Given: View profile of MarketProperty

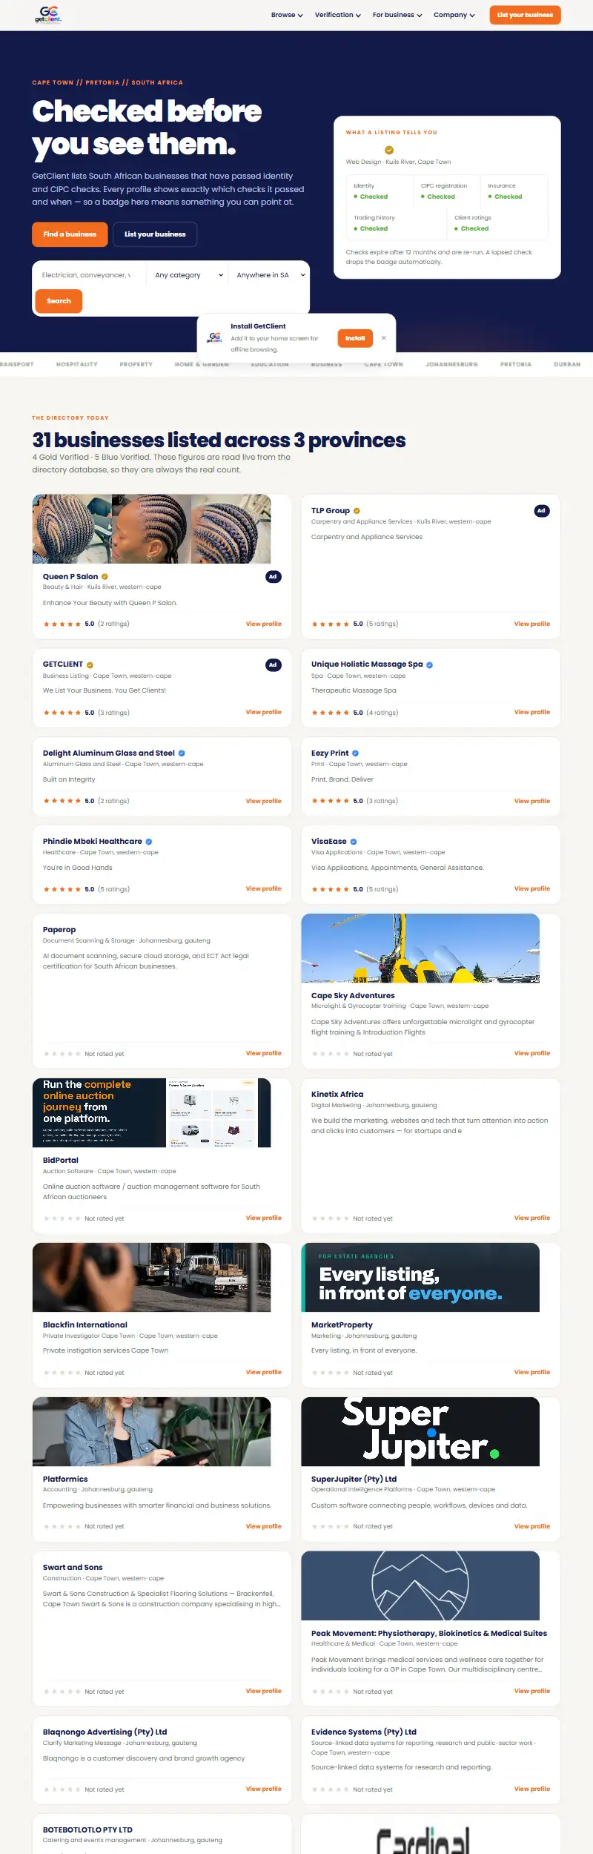Looking at the screenshot, I should 532,1373.
